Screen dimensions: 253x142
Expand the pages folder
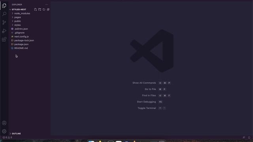(x=17, y=17)
